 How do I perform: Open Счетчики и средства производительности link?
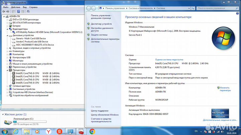(101, 120)
